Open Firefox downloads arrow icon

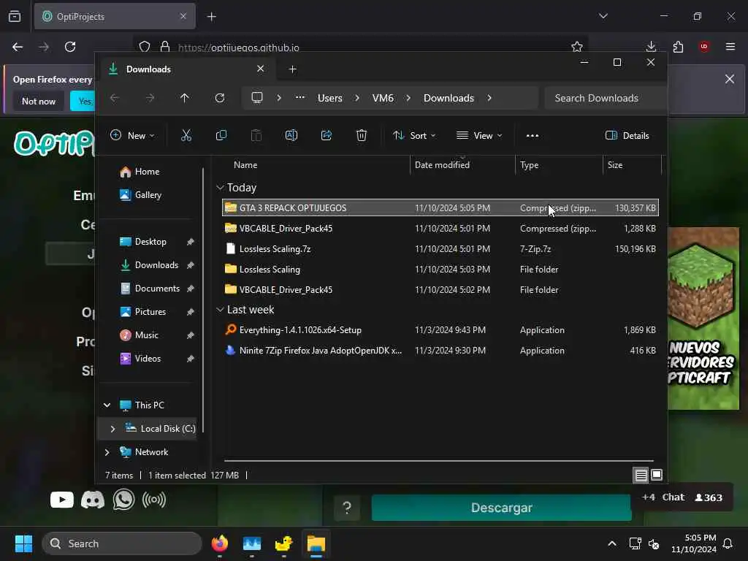[x=651, y=47]
